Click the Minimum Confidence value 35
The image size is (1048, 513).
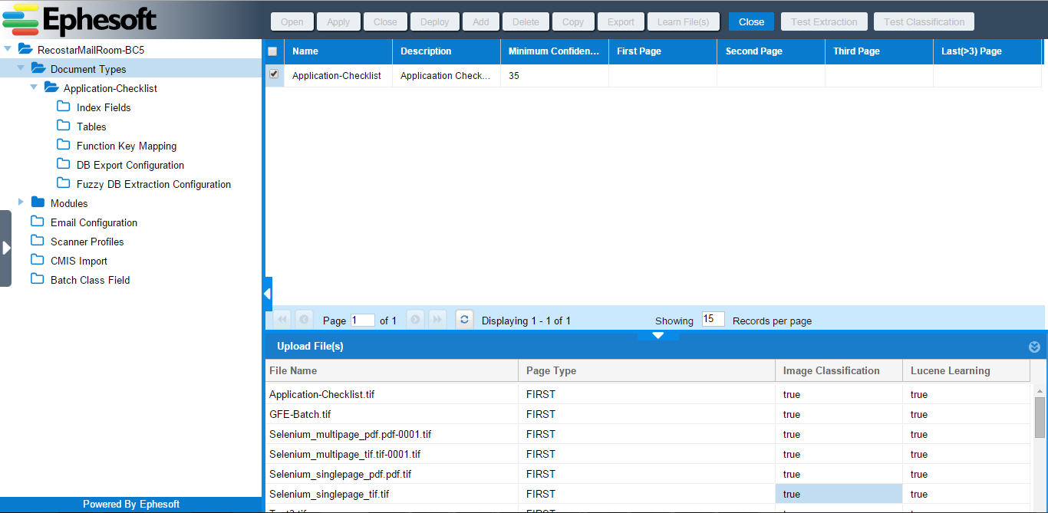(x=514, y=76)
